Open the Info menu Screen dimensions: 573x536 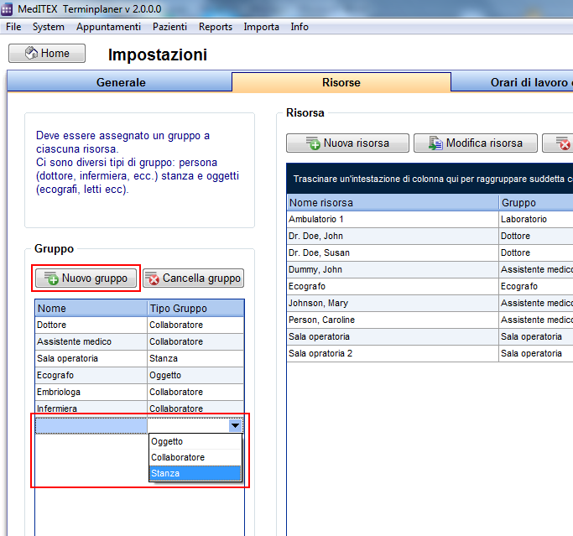tap(300, 27)
